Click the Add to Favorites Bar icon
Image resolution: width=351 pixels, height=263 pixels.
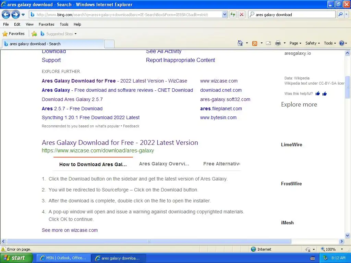34,34
